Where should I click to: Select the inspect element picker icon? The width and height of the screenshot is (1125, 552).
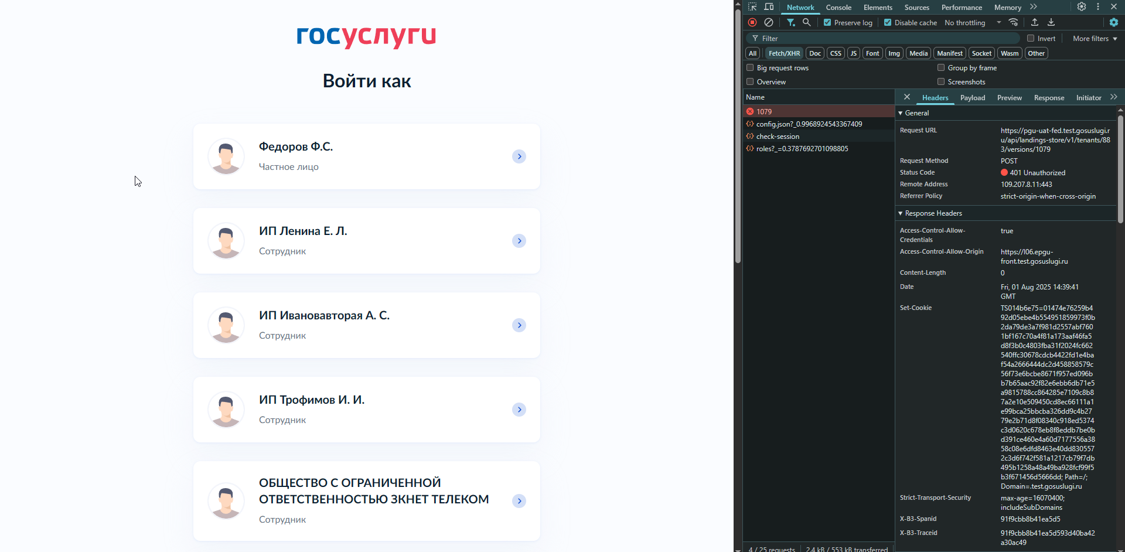click(x=752, y=7)
